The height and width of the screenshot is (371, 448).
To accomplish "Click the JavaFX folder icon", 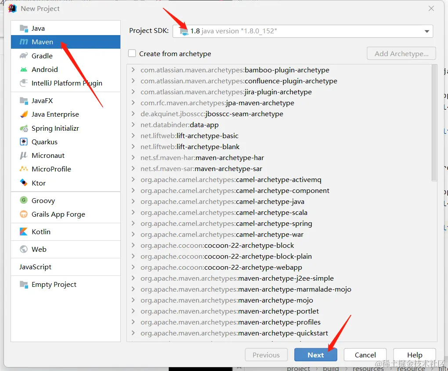I will [24, 101].
